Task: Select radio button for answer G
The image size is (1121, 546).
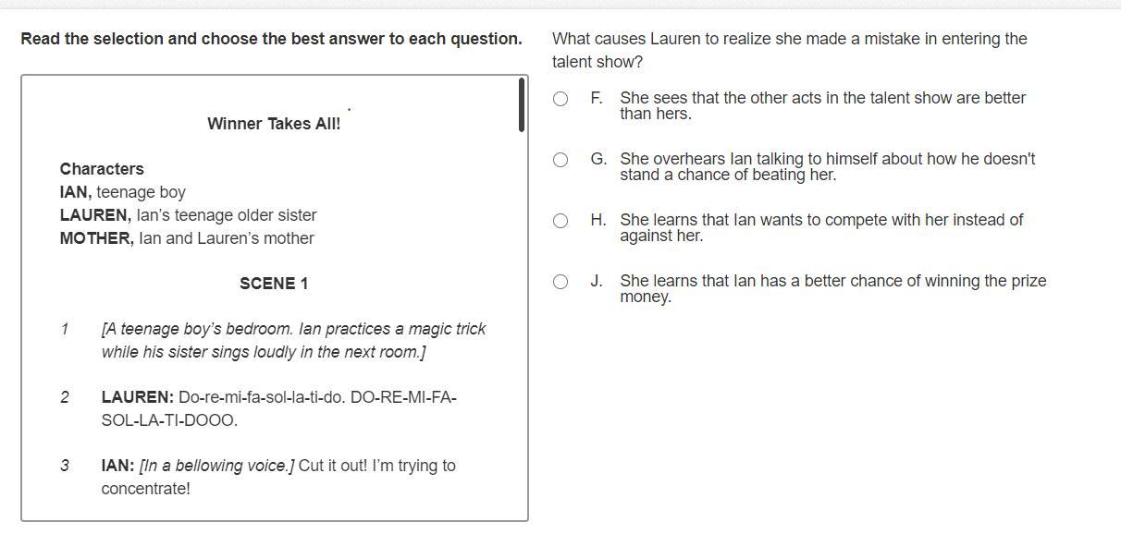Action: click(x=560, y=160)
